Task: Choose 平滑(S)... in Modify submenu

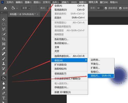Action: tap(101, 64)
